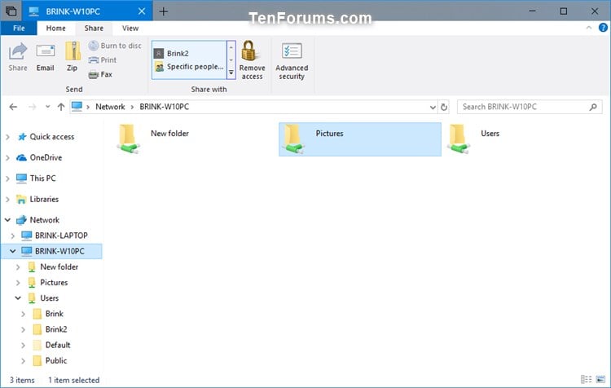Viewport: 611px width, 388px height.
Task: Expand This PC tree node
Action: tap(7, 179)
